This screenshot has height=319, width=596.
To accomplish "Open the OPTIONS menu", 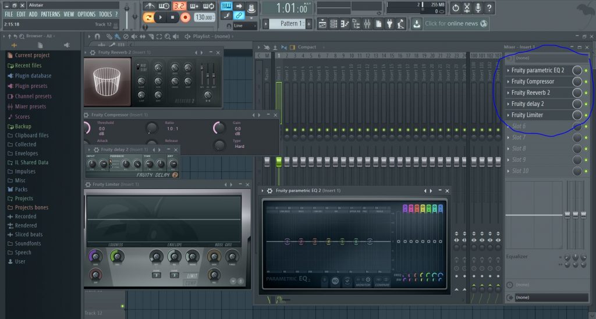I will 86,14.
